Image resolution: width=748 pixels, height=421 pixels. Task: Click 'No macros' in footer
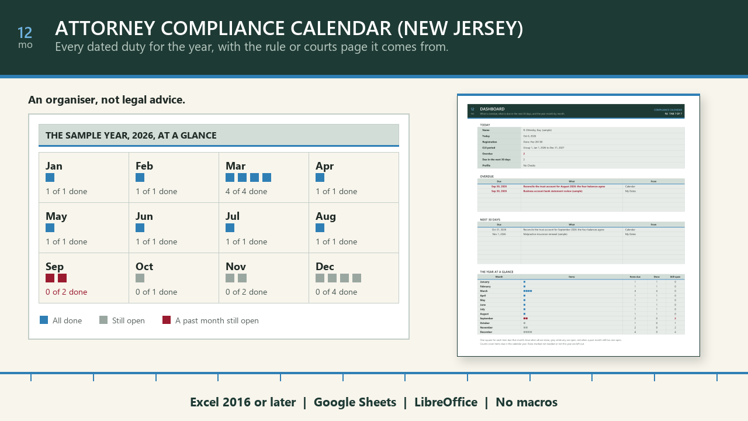click(527, 402)
